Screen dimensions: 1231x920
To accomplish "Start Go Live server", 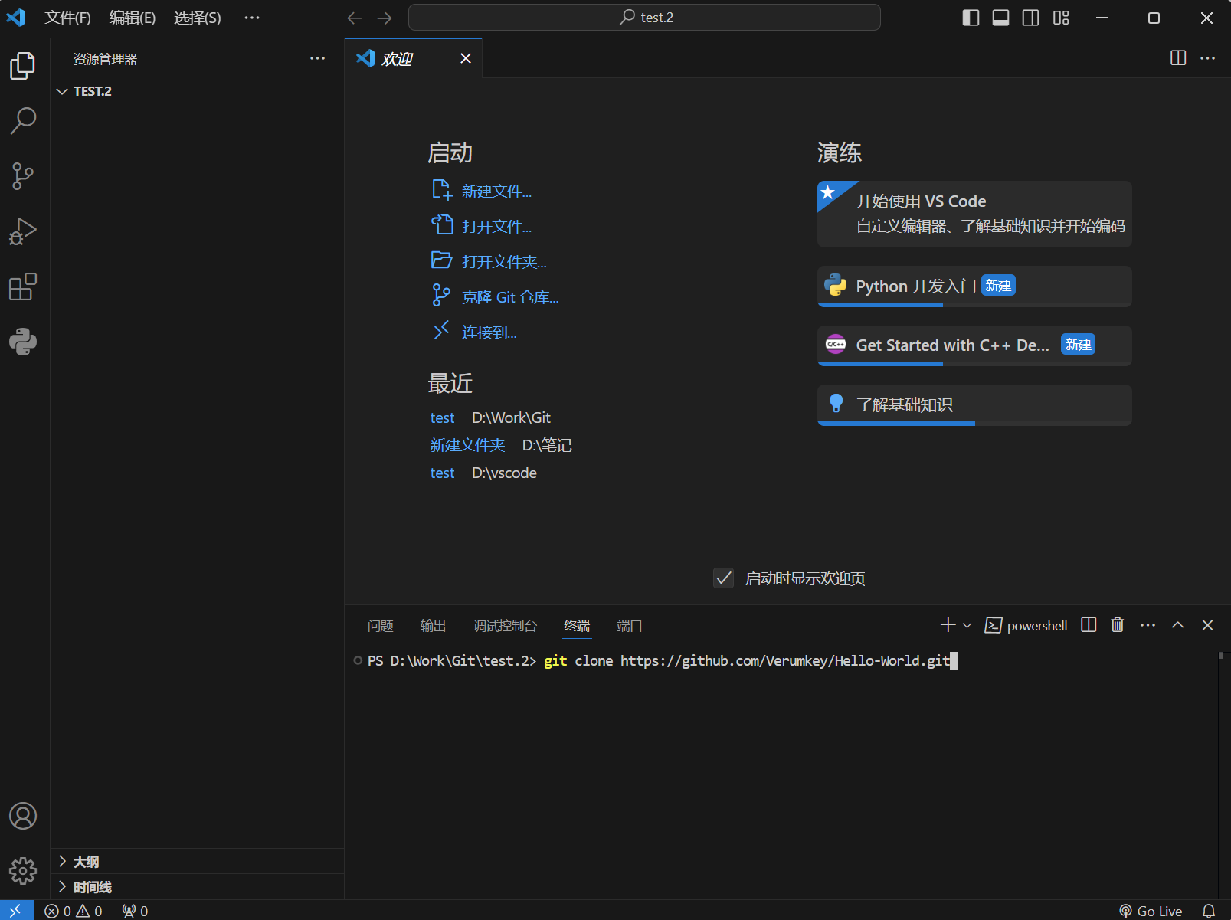I will pos(1151,911).
